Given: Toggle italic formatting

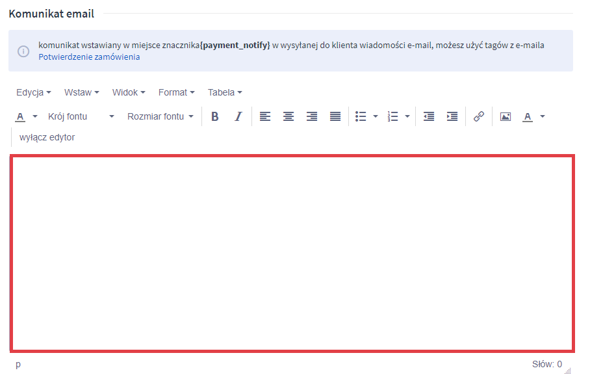Looking at the screenshot, I should tap(238, 116).
